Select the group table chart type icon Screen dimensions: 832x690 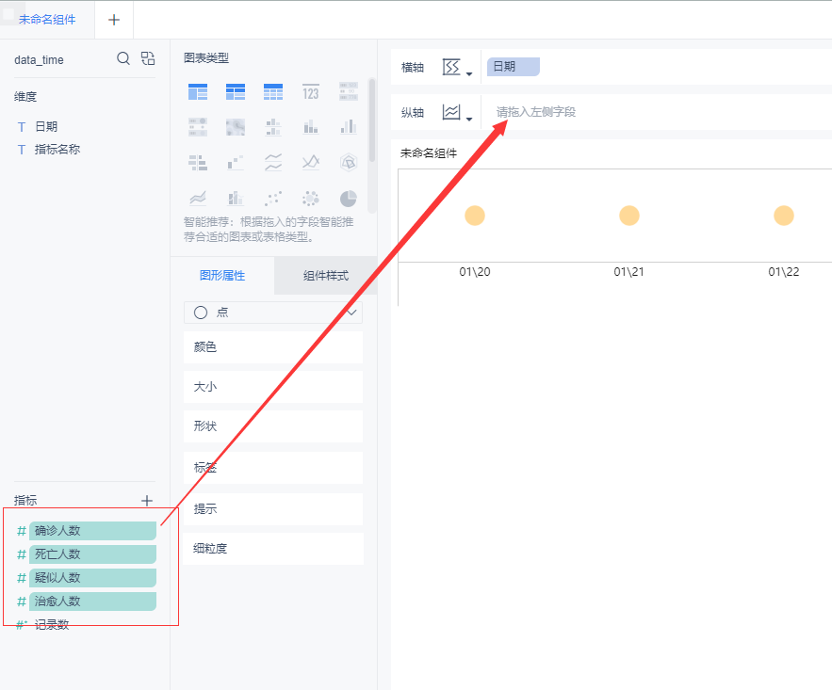click(198, 92)
